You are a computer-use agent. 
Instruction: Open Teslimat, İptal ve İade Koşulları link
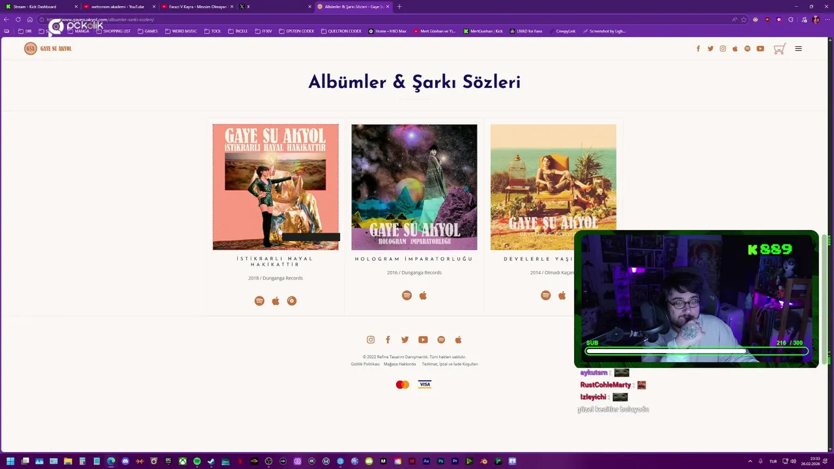[x=450, y=364]
